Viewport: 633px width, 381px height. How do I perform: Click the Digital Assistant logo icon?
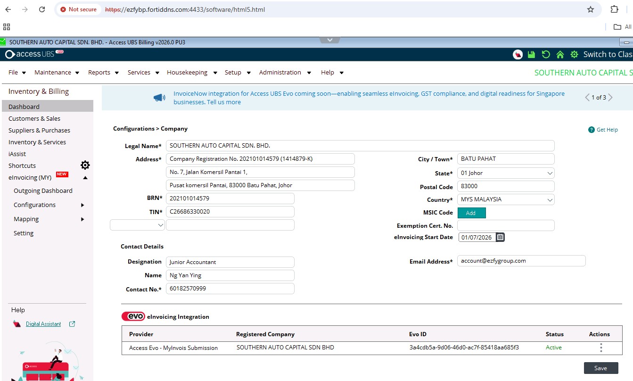click(17, 324)
